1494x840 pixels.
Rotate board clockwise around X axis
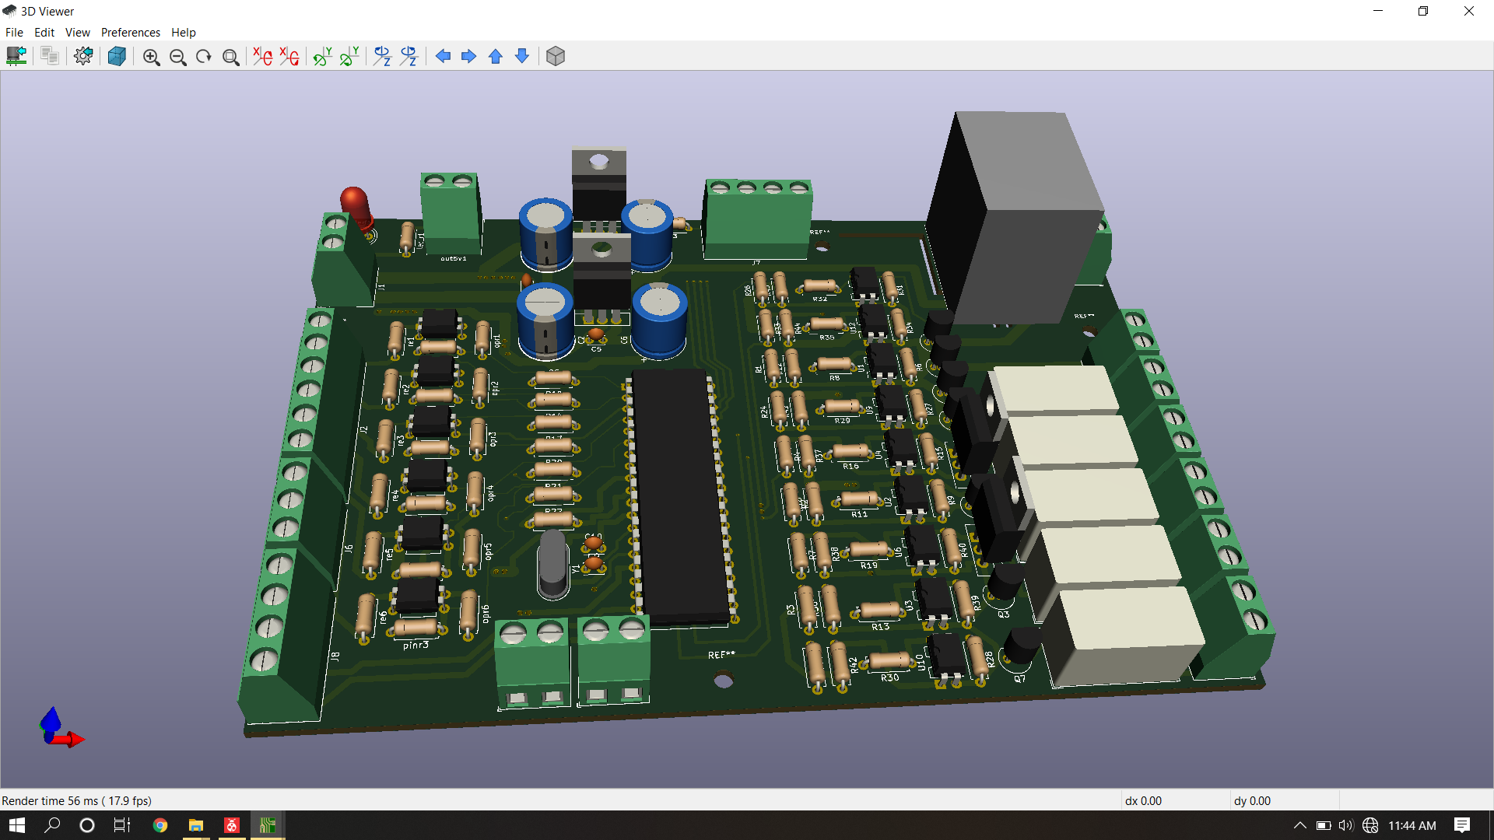coord(261,56)
